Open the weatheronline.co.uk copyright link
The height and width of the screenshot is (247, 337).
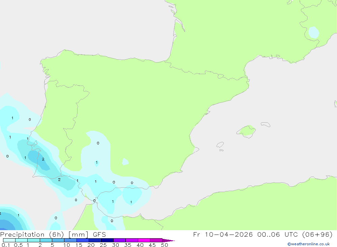(309, 244)
